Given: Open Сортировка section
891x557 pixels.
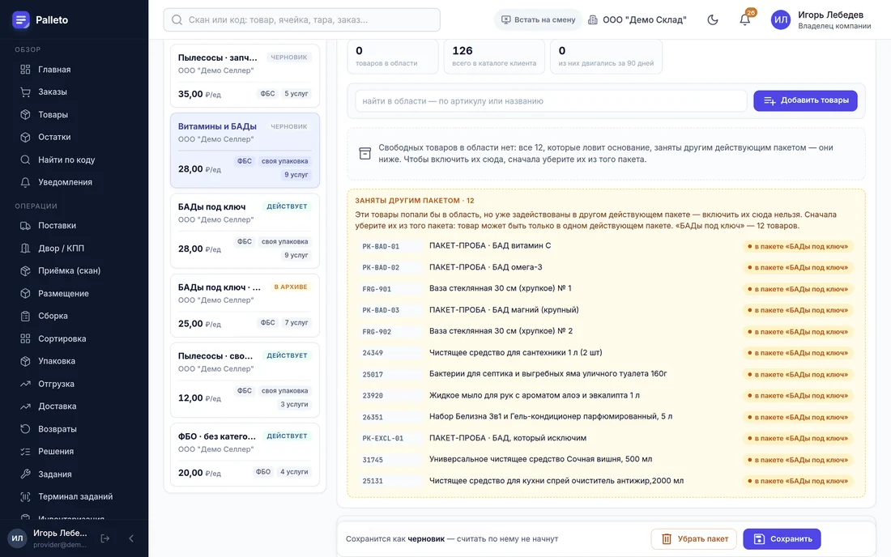Looking at the screenshot, I should click(62, 338).
